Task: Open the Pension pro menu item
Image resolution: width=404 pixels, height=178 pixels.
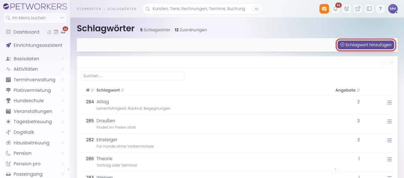Action: (35, 164)
